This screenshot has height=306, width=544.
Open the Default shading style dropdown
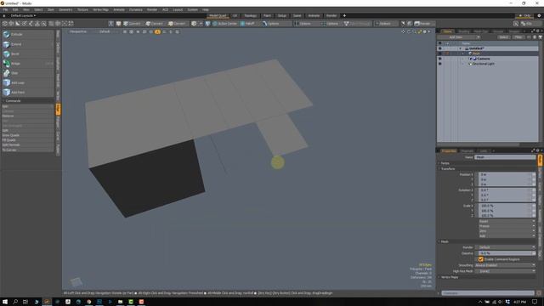(x=105, y=31)
